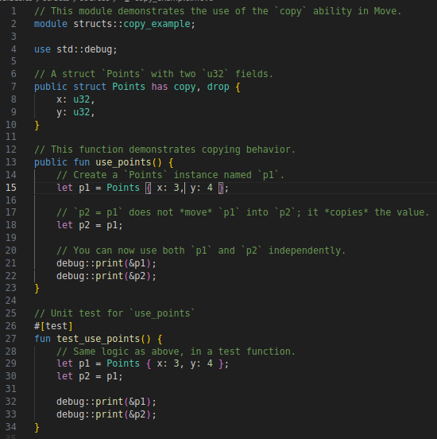Click the comment about `p2 = p1` copying on line 17

click(x=243, y=212)
